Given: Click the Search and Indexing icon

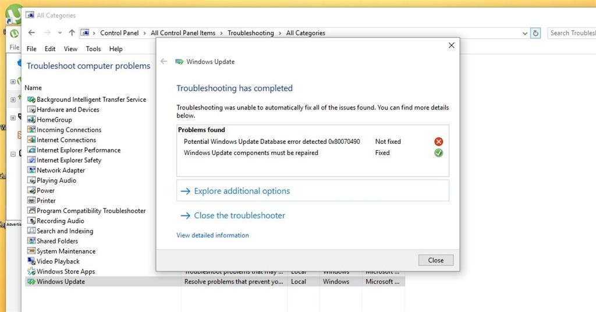Looking at the screenshot, I should click(x=31, y=231).
